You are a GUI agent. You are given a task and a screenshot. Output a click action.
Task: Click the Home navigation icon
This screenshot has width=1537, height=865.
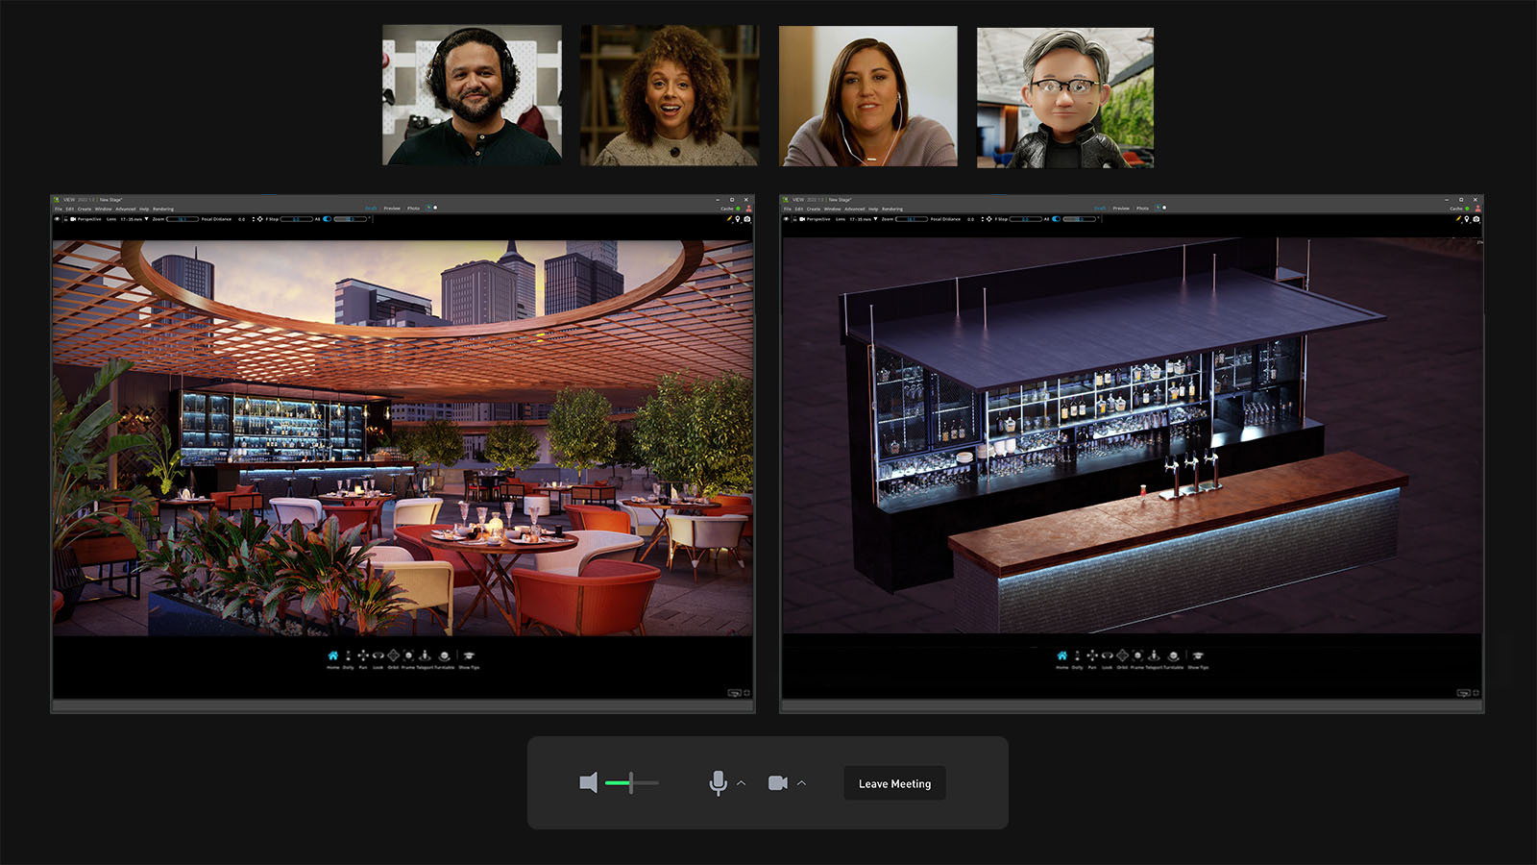pos(333,655)
